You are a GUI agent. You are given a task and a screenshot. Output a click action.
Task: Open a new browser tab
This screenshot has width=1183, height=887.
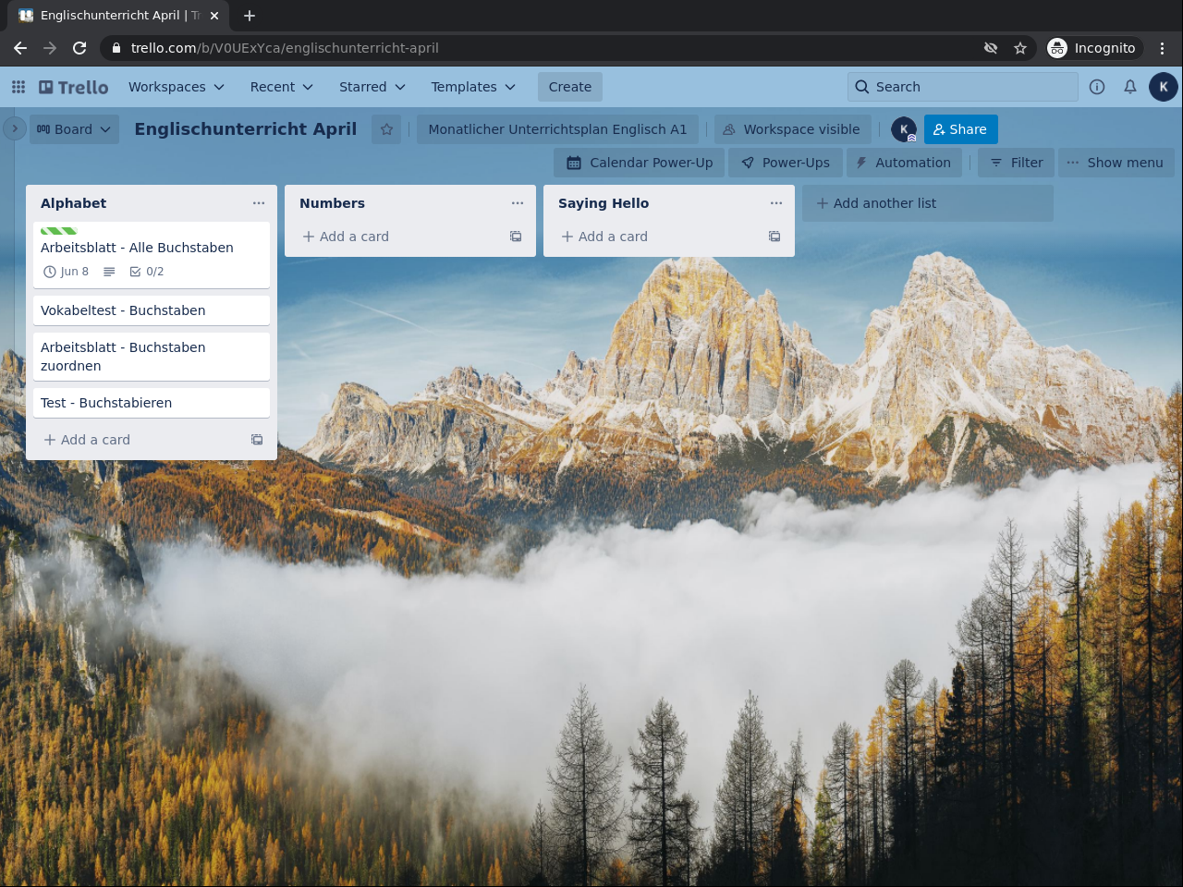tap(250, 16)
